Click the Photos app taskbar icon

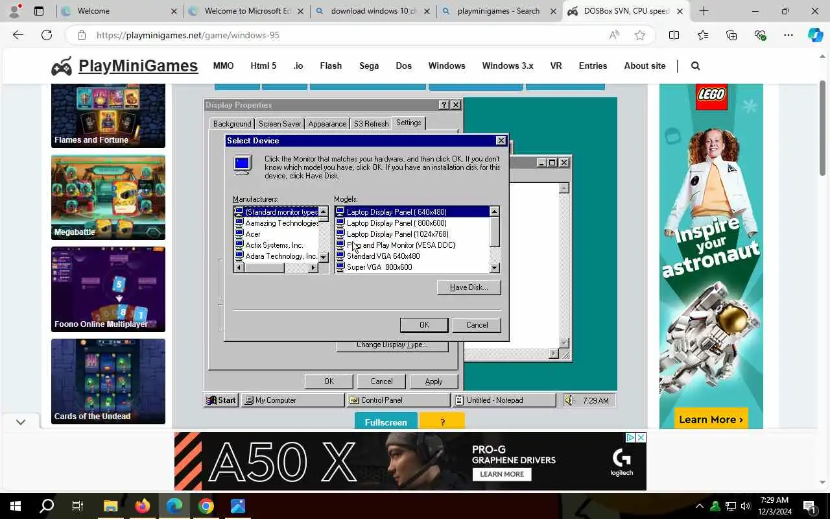point(237,506)
